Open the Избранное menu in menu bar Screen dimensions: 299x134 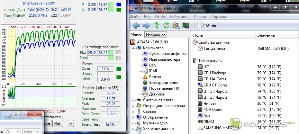[x=180, y=17]
